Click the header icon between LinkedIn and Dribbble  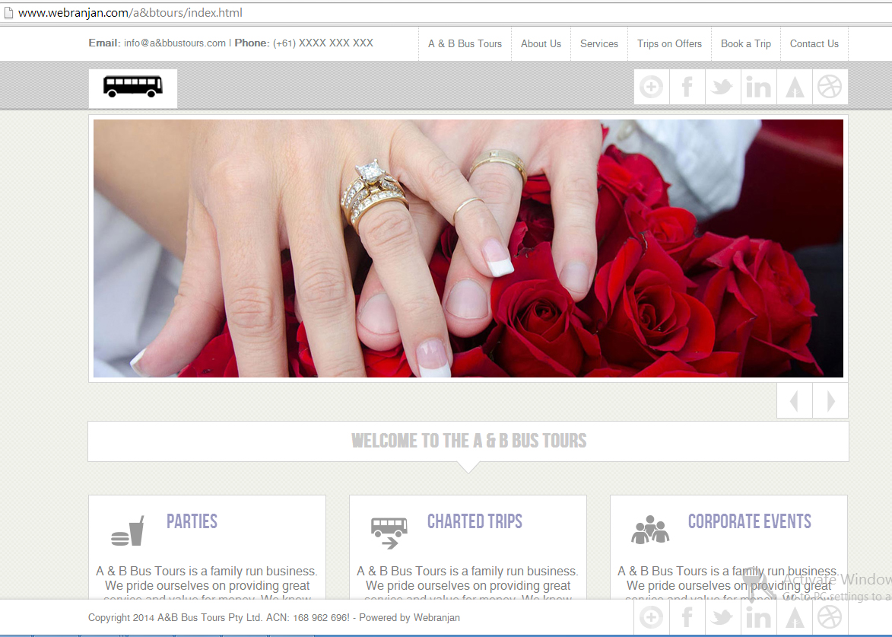coord(794,87)
